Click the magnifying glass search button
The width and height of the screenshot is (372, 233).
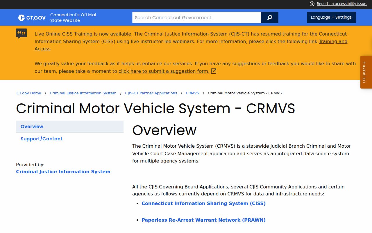(270, 17)
